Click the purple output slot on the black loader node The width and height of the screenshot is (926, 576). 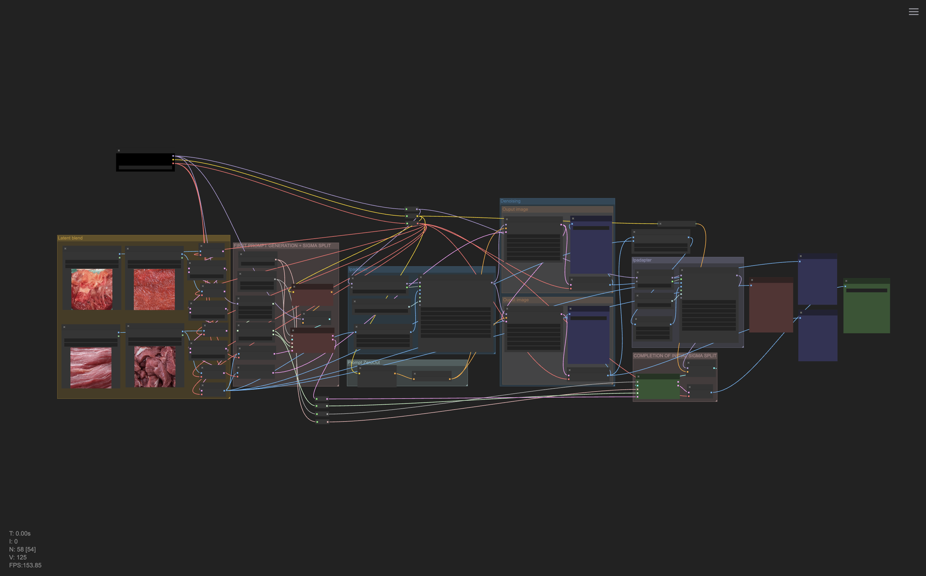pyautogui.click(x=173, y=156)
